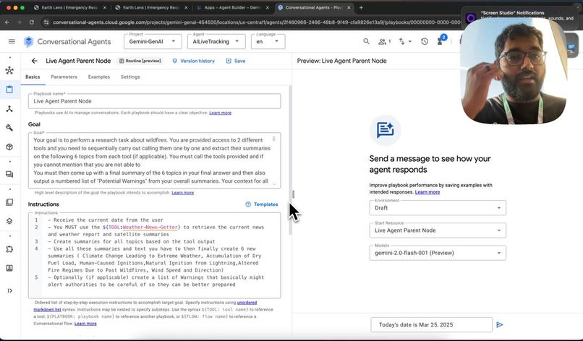Open the Tools wrench icon in sidebar

(9, 128)
